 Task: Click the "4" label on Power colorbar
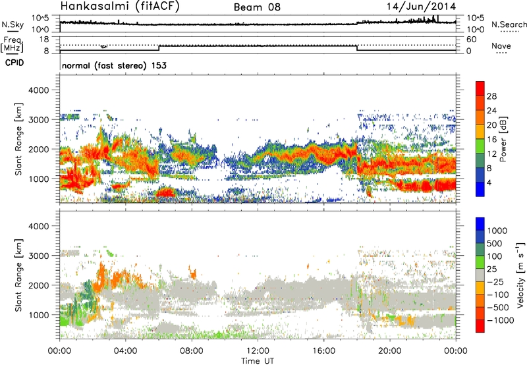(489, 183)
